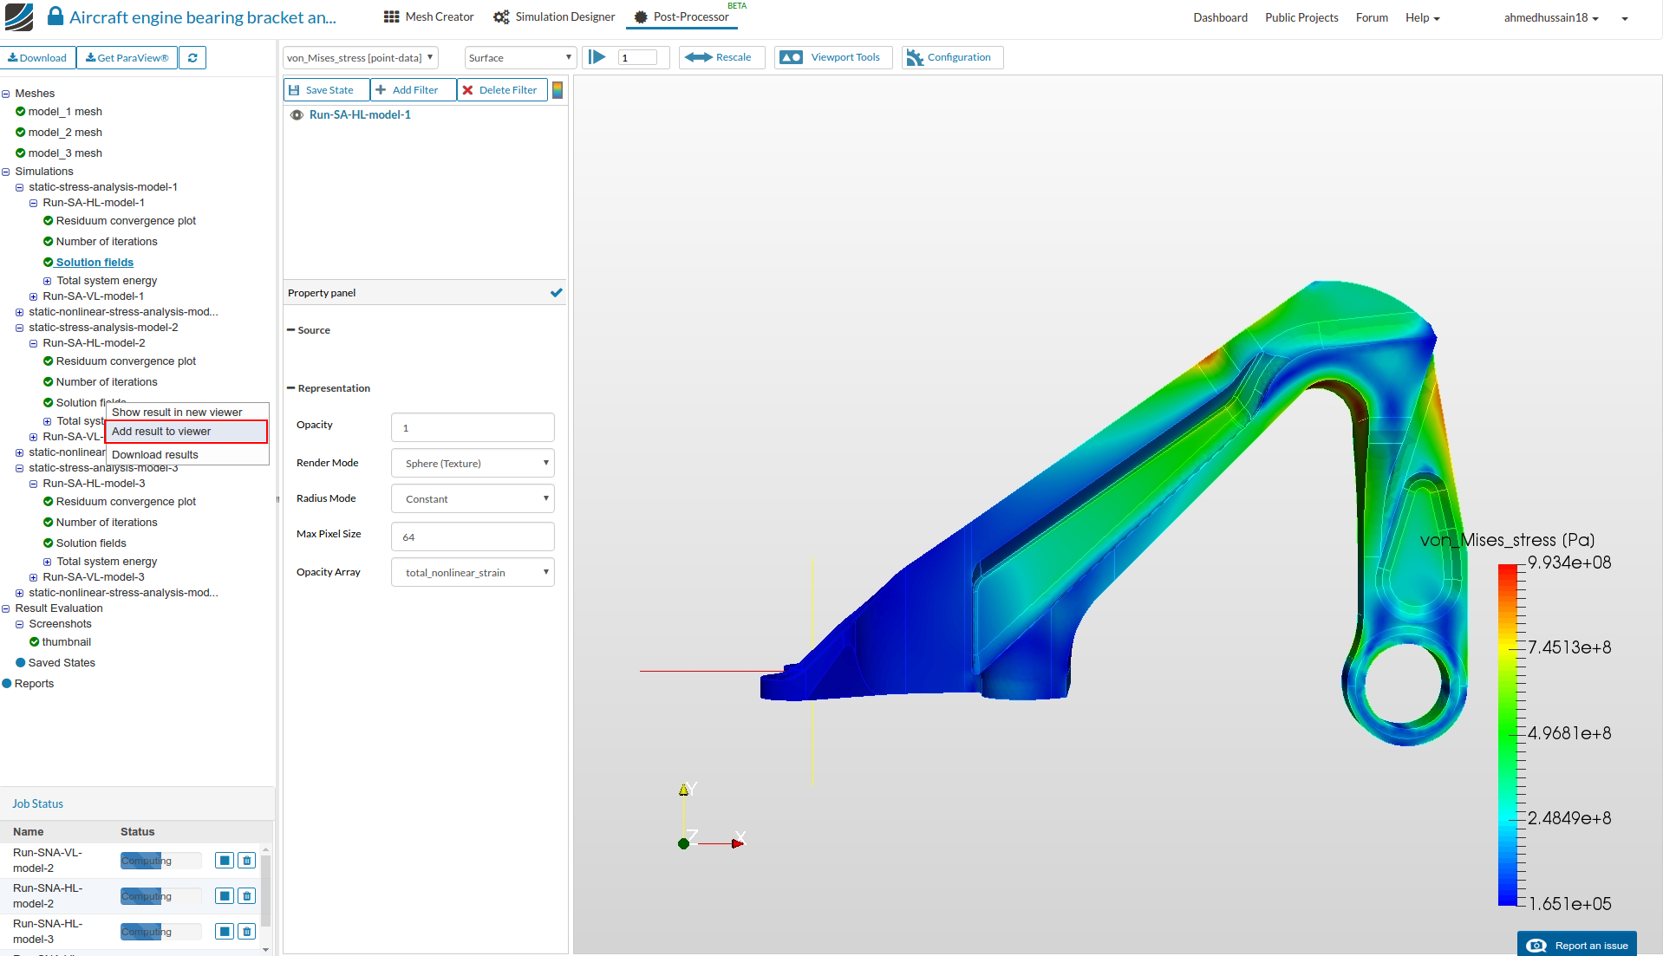This screenshot has height=956, width=1663.
Task: Delete the Run-SNA-HL-model-2 job
Action: tap(247, 896)
